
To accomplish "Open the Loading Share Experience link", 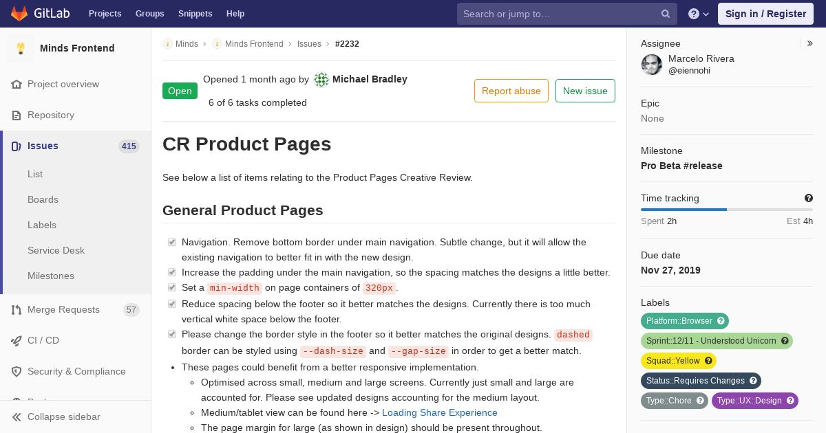I will click(x=440, y=412).
